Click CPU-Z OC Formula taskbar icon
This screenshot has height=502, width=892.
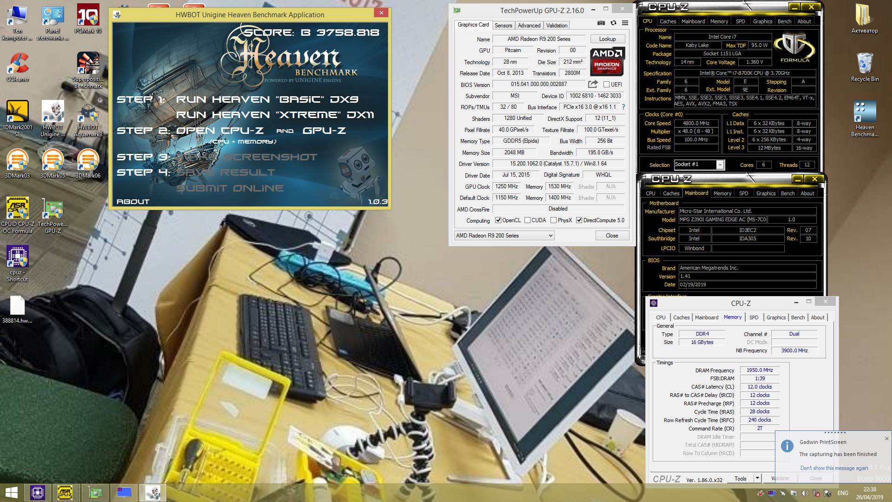65,493
